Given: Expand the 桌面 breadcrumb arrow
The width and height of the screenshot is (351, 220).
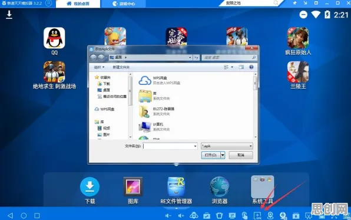Looking at the screenshot, I should pyautogui.click(x=126, y=58).
